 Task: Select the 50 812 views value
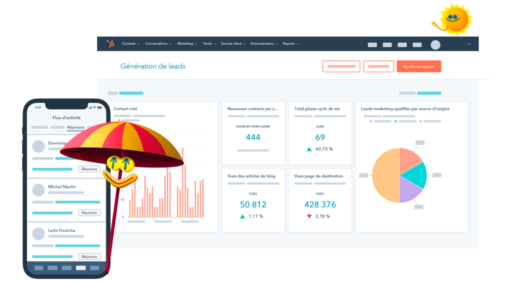pos(253,204)
